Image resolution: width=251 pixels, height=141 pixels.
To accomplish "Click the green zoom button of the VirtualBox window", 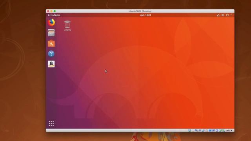I will (55, 11).
